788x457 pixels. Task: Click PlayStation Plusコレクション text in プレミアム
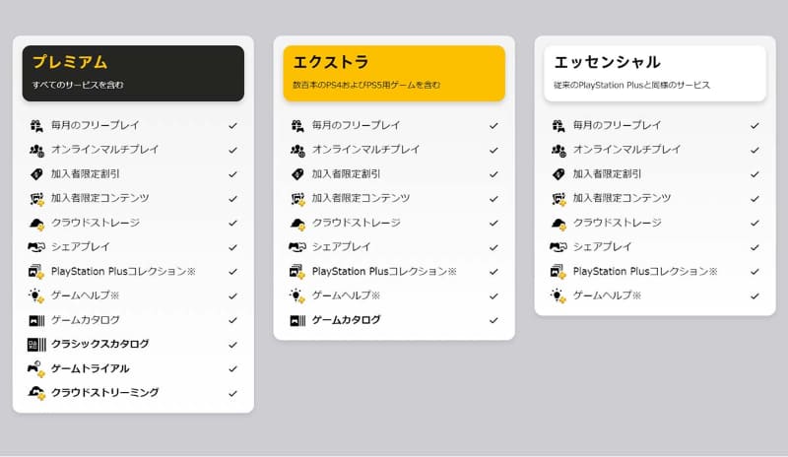point(123,271)
